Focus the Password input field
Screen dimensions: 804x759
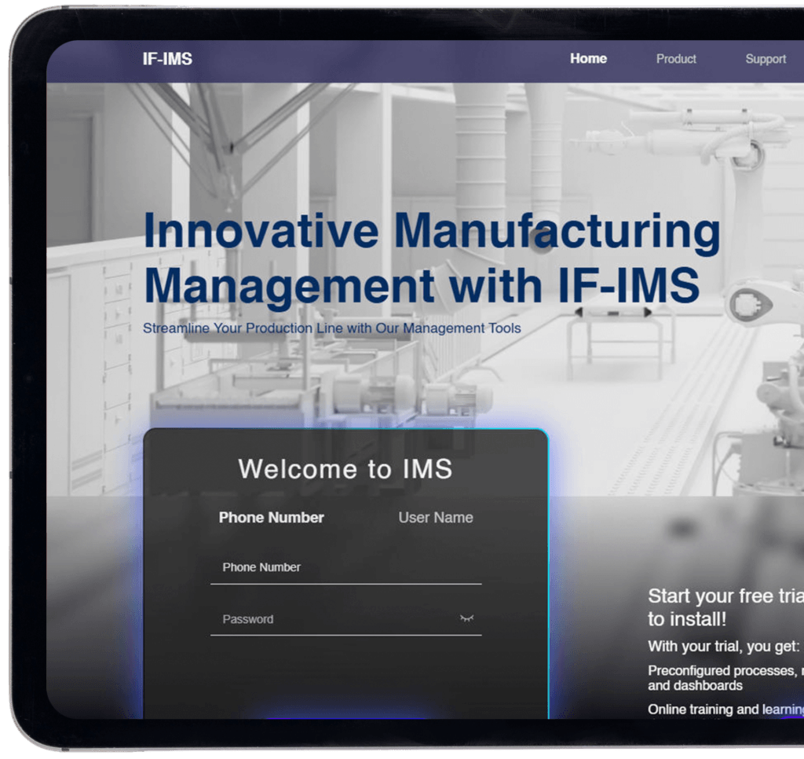click(345, 619)
